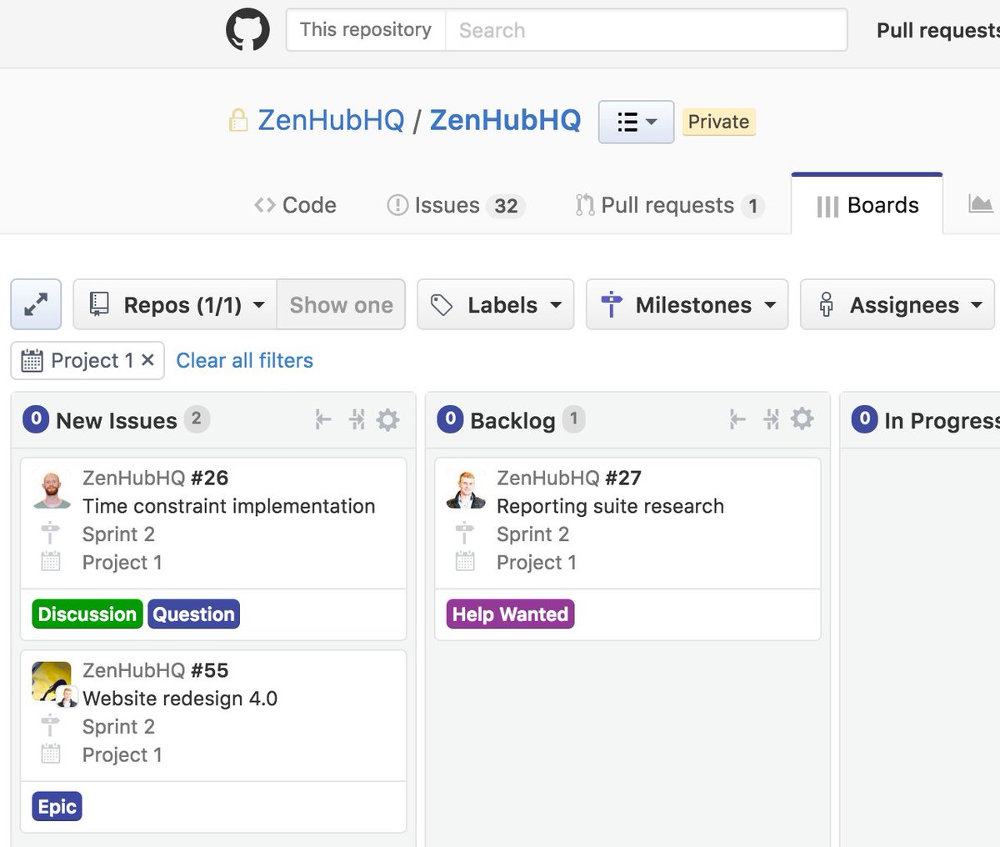Open New Issues pipeline settings gear
The image size is (1000, 847).
point(388,419)
